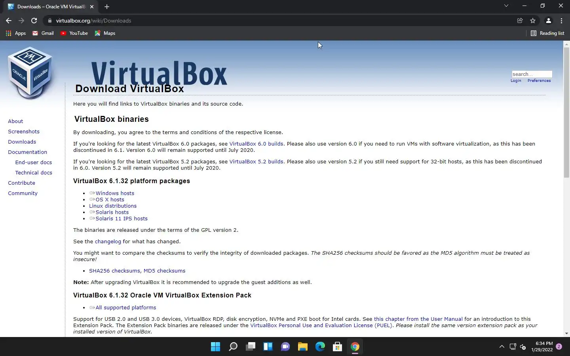Click the network tray icon
570x356 pixels.
pos(513,347)
